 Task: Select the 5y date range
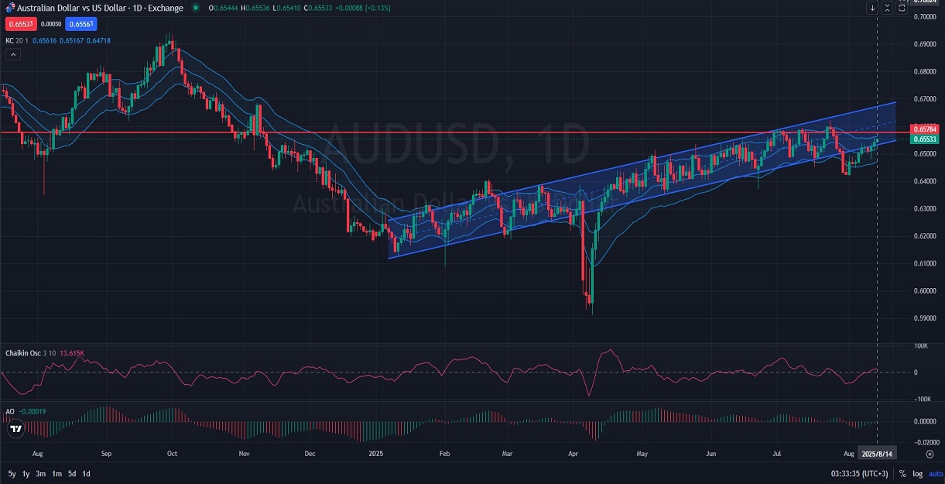point(12,473)
